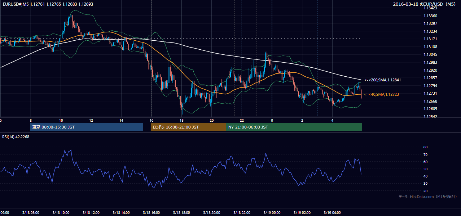Click price axis value 1.12983
This screenshot has width=461, height=216.
click(430, 62)
